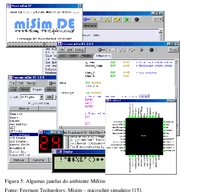Minimize the front editor miSim window
Image resolution: width=204 pixels, height=192 pixels.
pyautogui.click(x=168, y=44)
